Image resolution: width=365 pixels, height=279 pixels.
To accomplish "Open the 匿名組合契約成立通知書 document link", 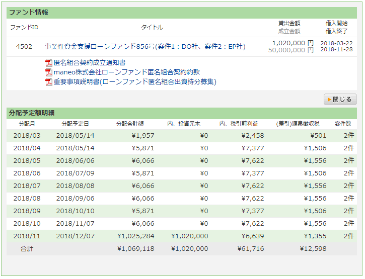I will 89,63.
